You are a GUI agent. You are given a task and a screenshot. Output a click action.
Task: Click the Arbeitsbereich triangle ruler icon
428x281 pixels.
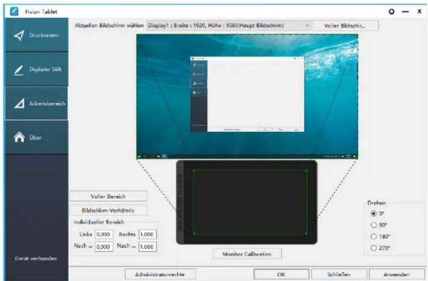(19, 103)
